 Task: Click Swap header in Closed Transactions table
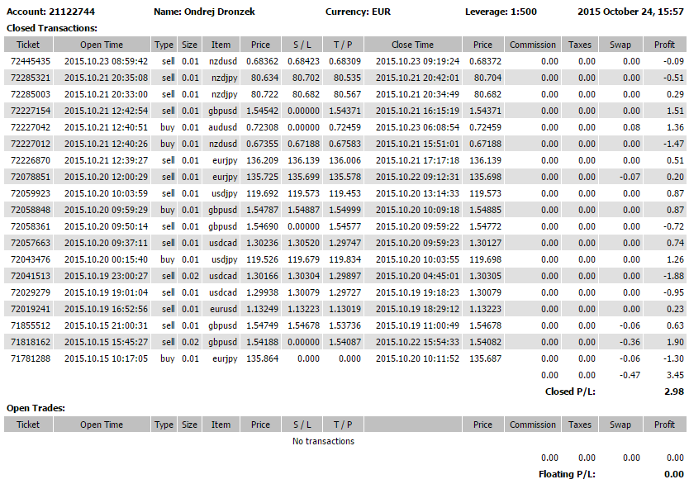coord(620,45)
